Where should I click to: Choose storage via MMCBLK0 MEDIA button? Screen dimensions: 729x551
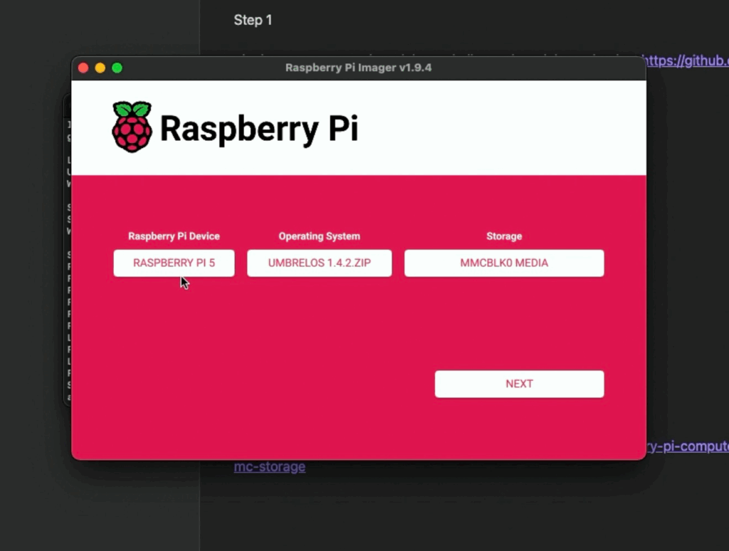[504, 263]
